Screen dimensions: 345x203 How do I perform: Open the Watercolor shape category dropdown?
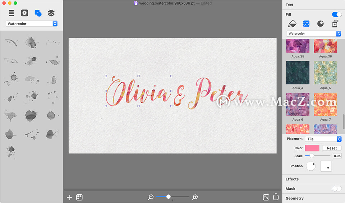click(x=31, y=24)
